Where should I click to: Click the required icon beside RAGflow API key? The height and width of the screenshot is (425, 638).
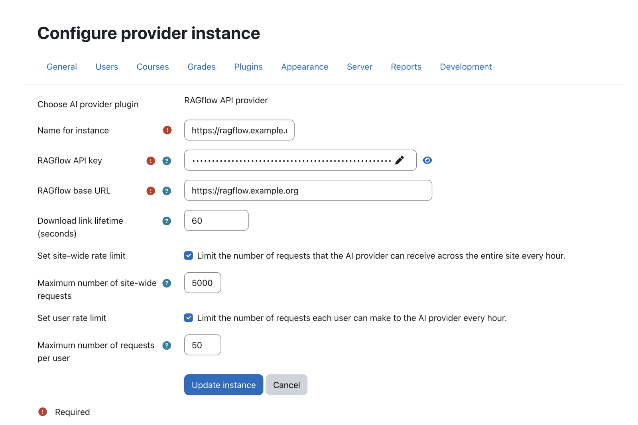coord(151,161)
